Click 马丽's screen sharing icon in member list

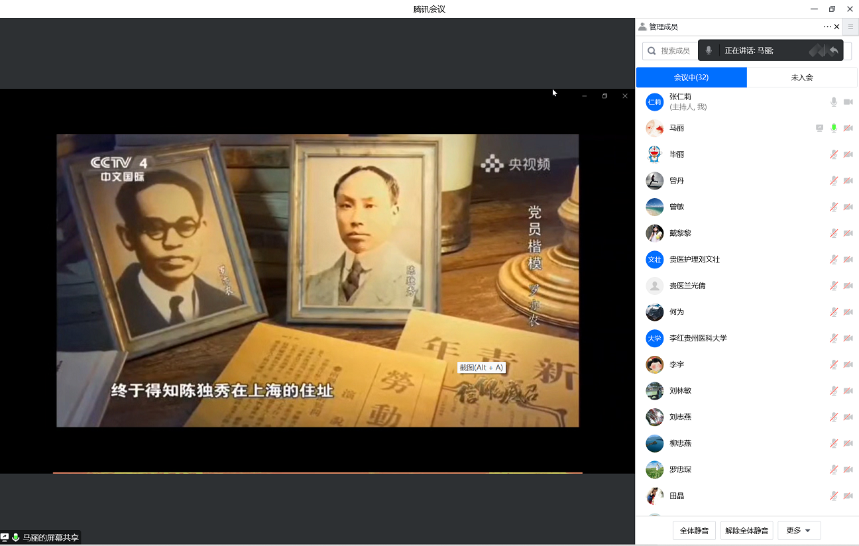click(x=820, y=128)
